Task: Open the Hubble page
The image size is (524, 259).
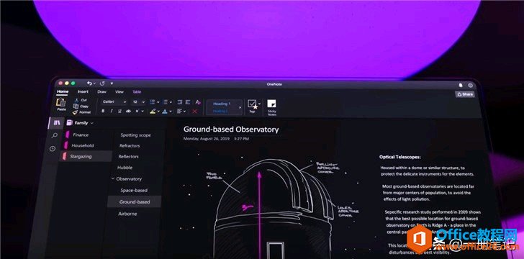Action: 125,168
